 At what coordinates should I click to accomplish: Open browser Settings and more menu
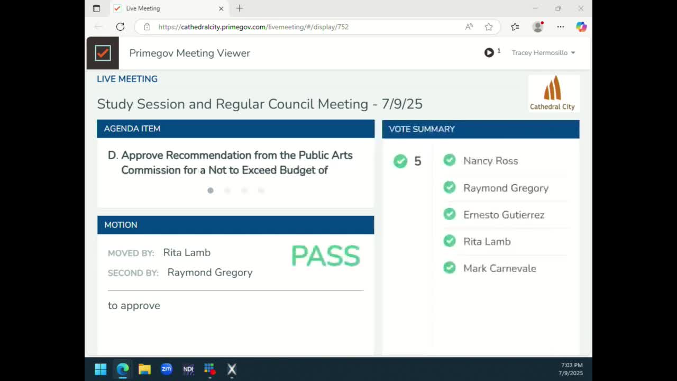561,27
